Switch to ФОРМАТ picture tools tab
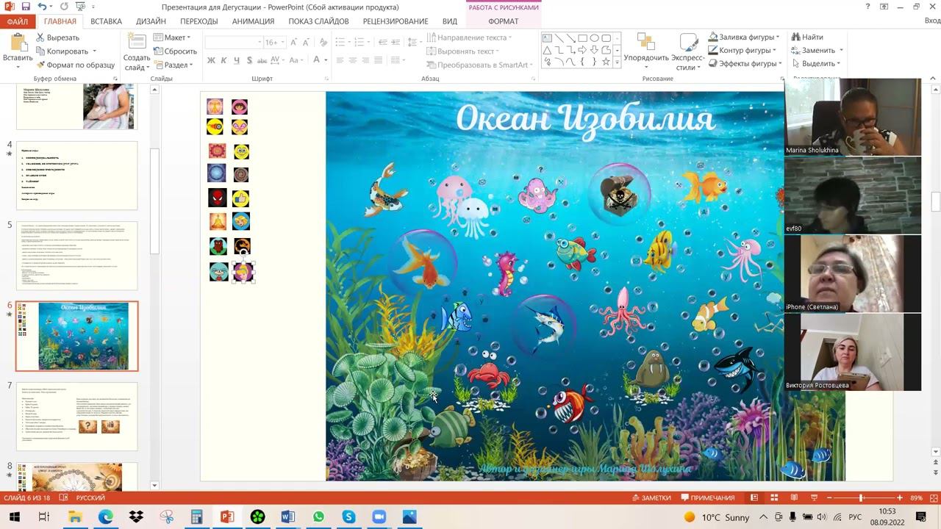 point(504,21)
